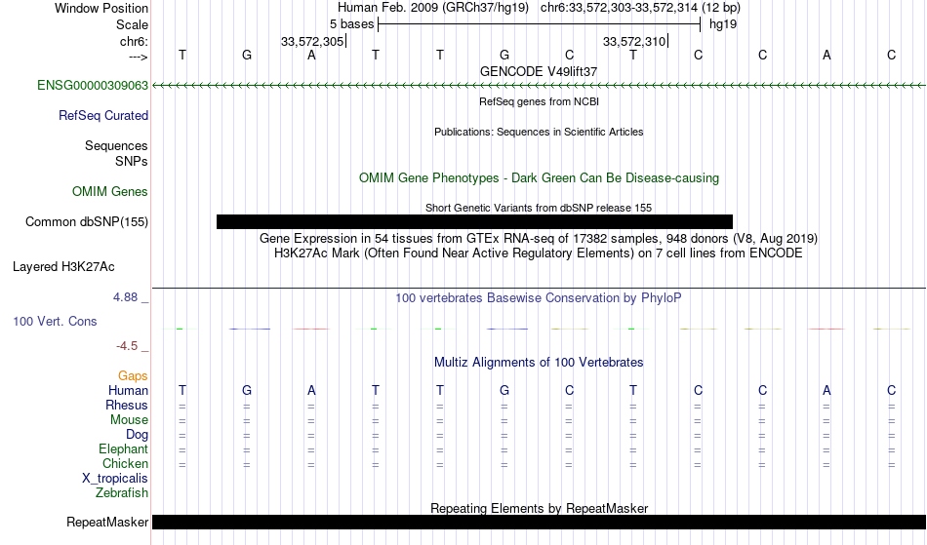Viewport: 927px width, 545px height.
Task: Click the orange Gaps row label
Action: pos(133,375)
